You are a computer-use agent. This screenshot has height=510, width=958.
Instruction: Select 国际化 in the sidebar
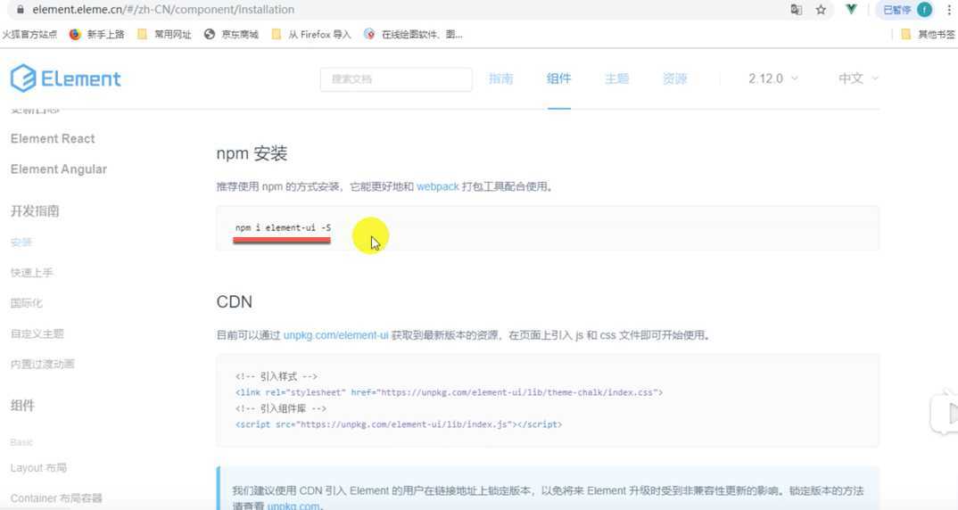pos(26,303)
